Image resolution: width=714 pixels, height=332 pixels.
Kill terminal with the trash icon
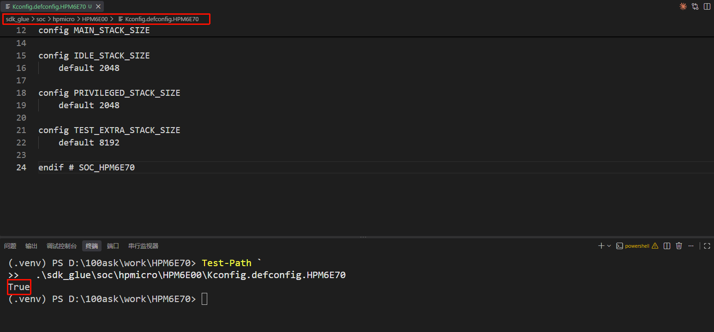pos(679,246)
